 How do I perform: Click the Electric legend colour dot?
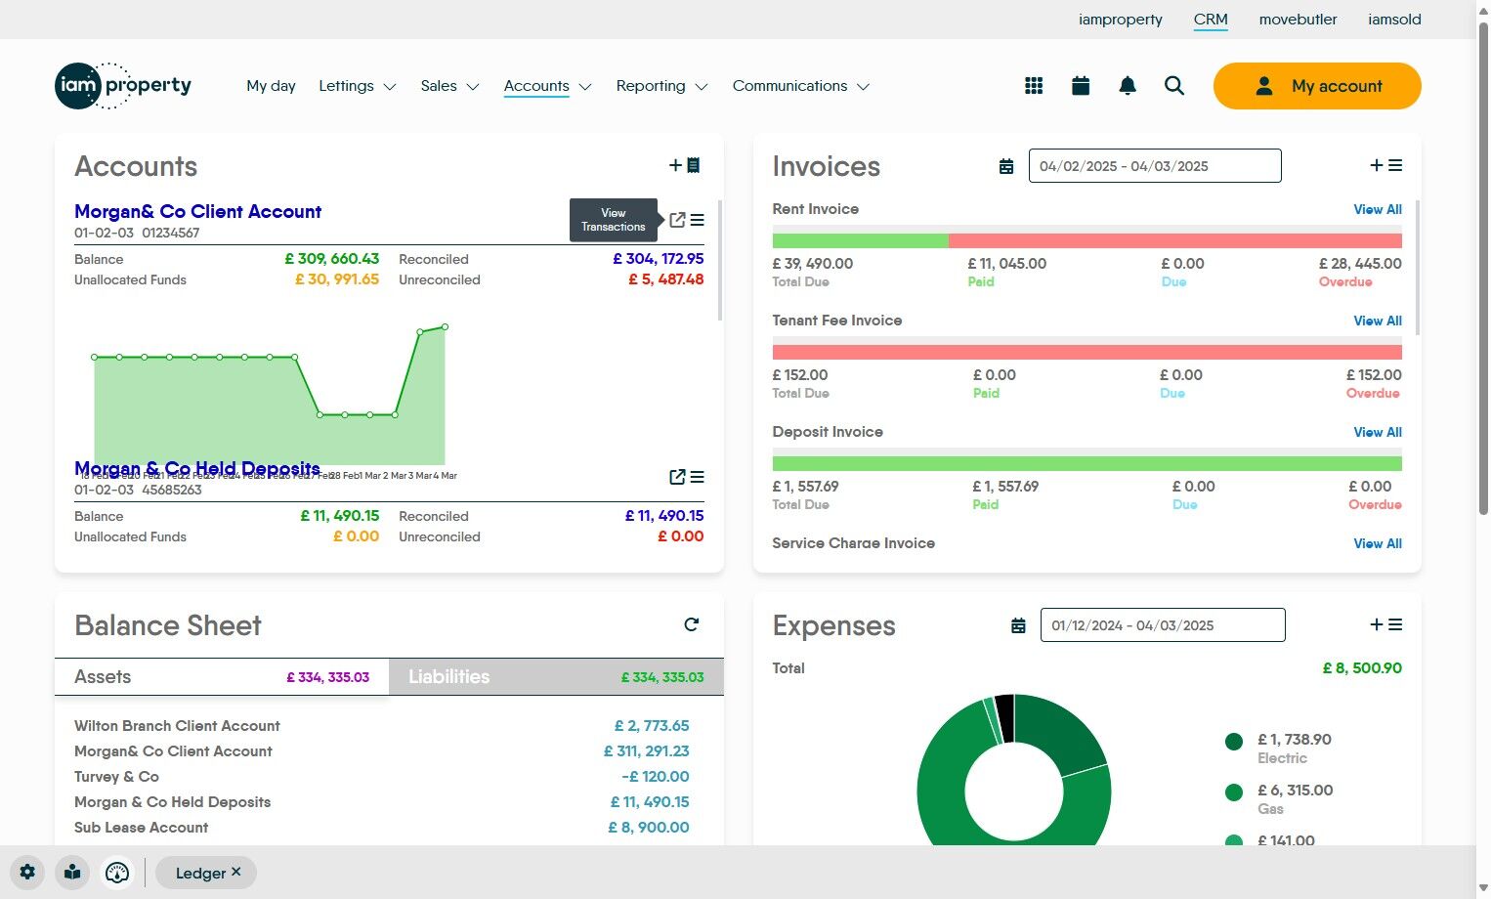click(x=1234, y=742)
